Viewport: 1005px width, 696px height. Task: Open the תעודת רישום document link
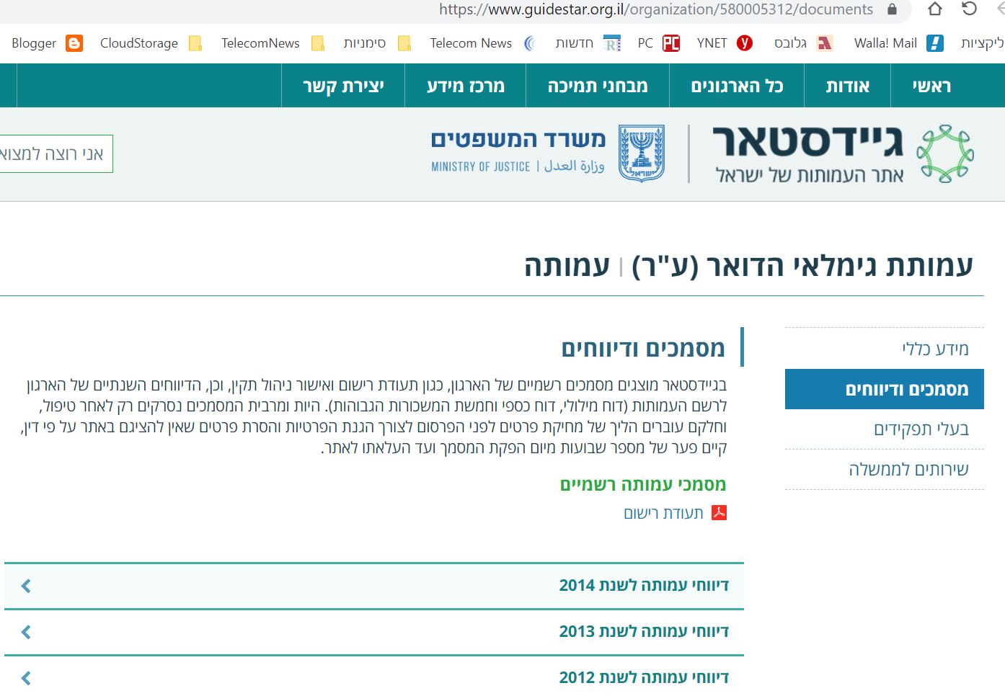(663, 513)
